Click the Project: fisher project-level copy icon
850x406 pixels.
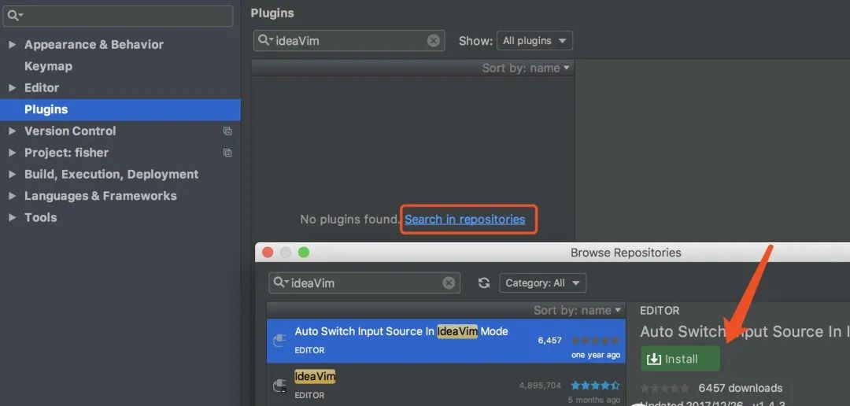[x=227, y=153]
